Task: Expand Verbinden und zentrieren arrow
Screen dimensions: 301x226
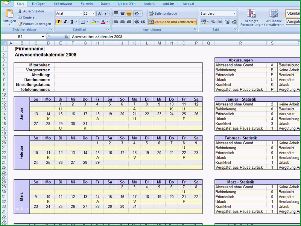Action: click(x=195, y=22)
